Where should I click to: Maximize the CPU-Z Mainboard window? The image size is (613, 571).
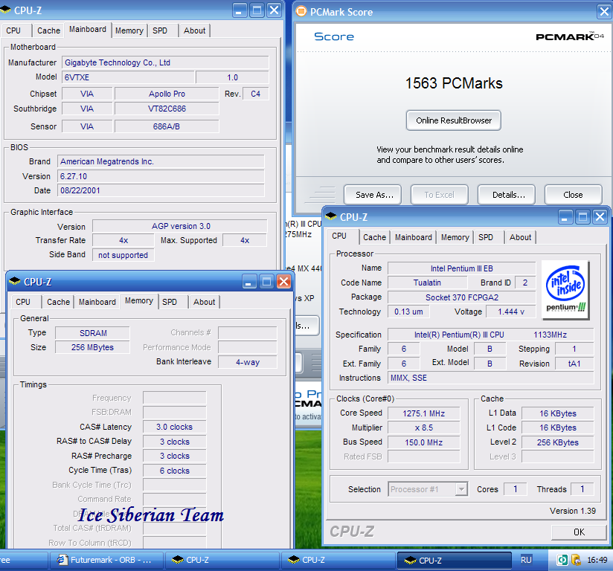(x=257, y=10)
